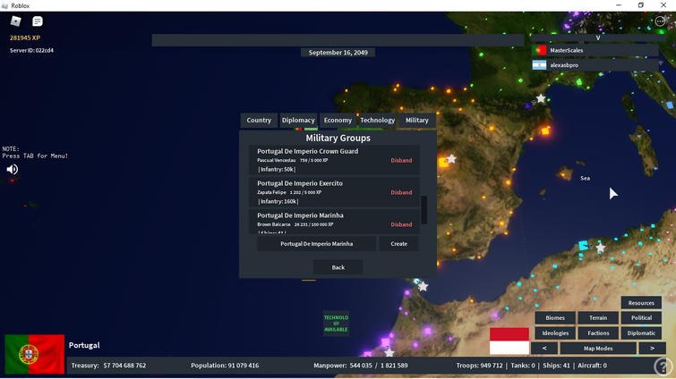676x379 pixels.
Task: Click the Back button
Action: [x=338, y=267]
